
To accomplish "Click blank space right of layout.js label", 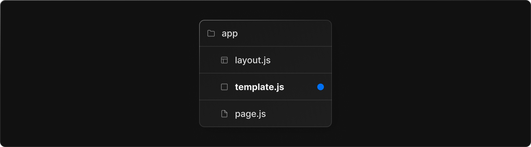I will point(299,60).
